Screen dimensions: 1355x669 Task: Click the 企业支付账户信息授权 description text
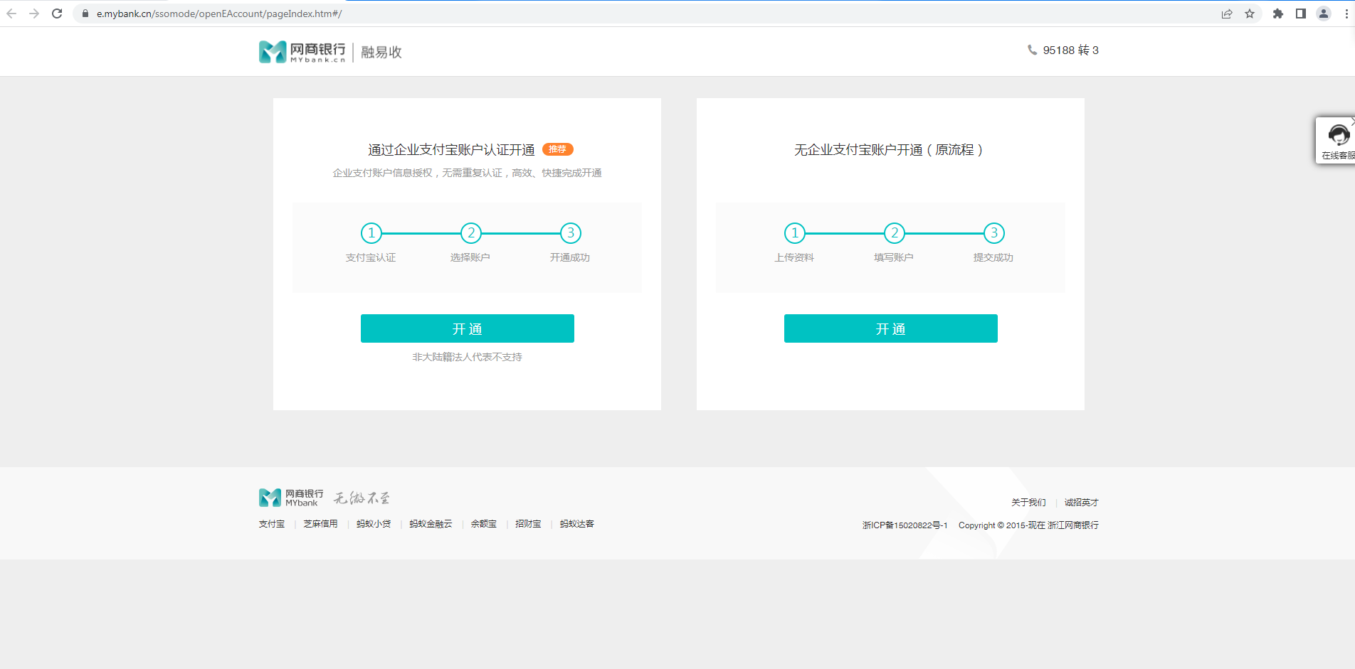tap(468, 173)
